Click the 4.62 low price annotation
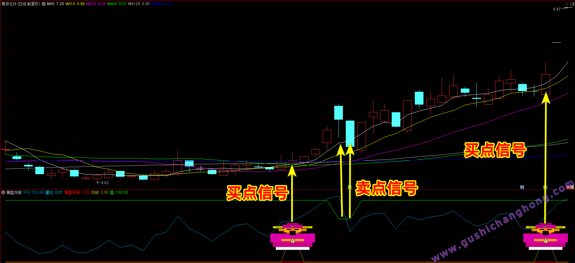The width and height of the screenshot is (575, 263). (x=105, y=183)
